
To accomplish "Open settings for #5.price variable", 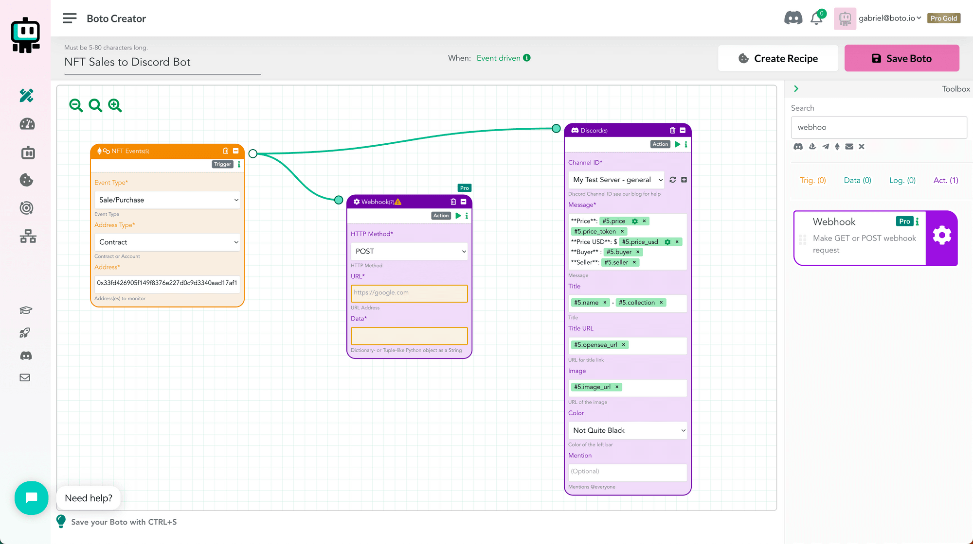I will click(635, 221).
